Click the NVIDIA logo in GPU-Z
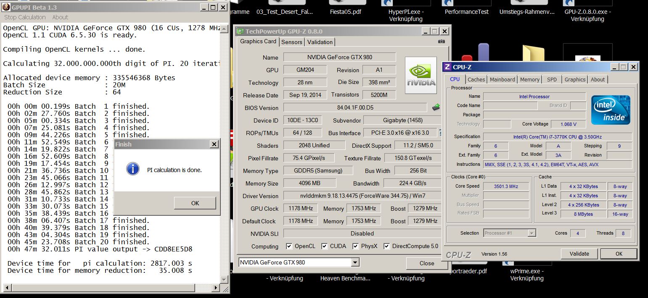Viewport: 648px width, 298px height. click(x=421, y=76)
